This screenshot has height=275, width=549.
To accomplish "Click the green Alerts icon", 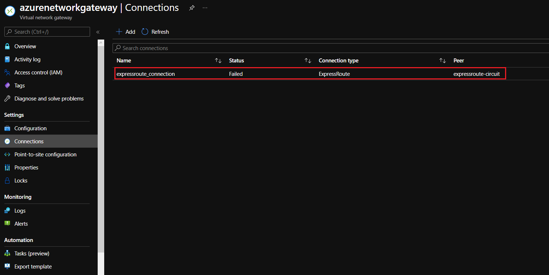I will point(7,223).
